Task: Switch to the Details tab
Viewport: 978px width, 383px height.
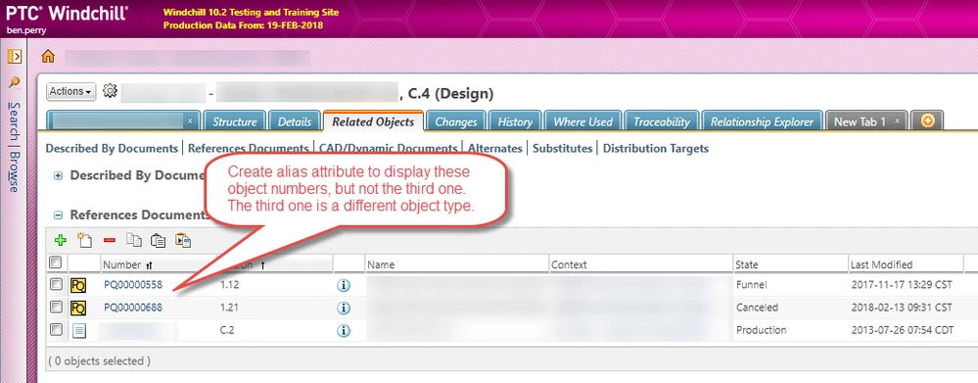Action: 295,121
